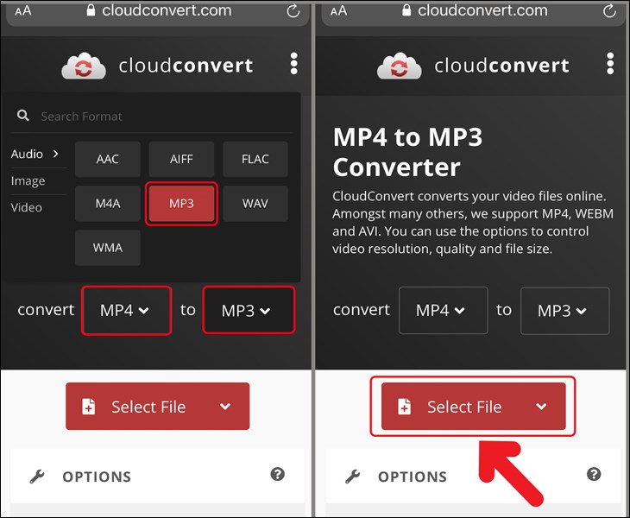Tap the AA text size icon on left screen

click(23, 11)
